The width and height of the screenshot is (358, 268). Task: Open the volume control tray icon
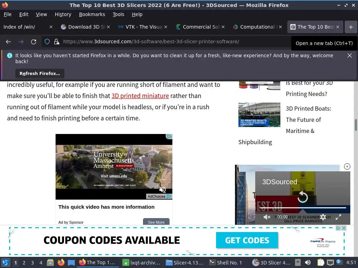coord(308,263)
